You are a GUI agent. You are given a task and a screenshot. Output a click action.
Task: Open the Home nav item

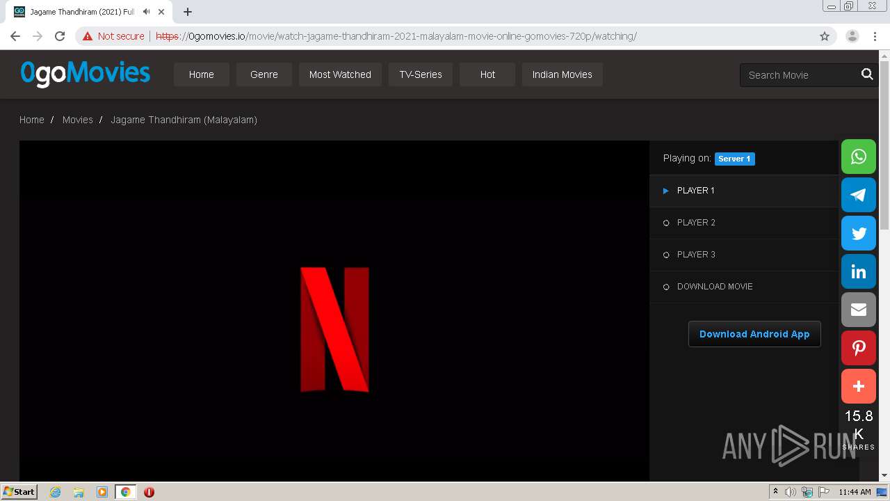click(202, 74)
